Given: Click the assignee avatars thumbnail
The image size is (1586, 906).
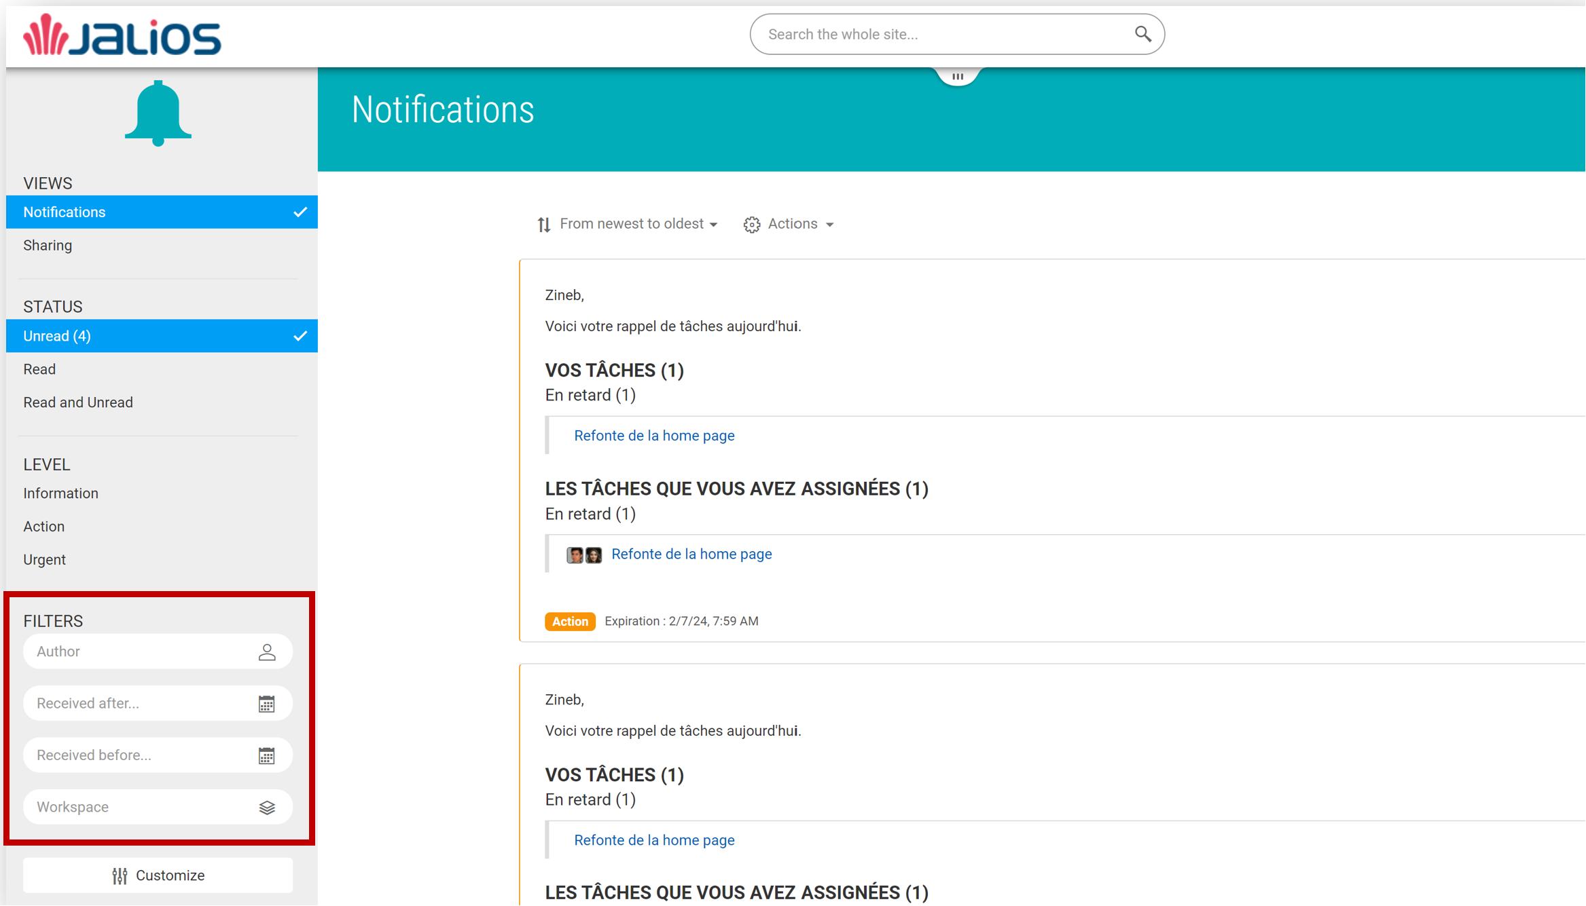Looking at the screenshot, I should [584, 555].
